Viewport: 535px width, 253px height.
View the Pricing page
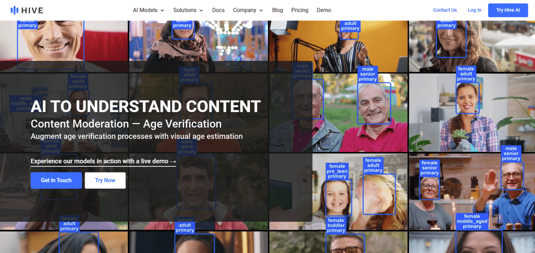pos(300,10)
